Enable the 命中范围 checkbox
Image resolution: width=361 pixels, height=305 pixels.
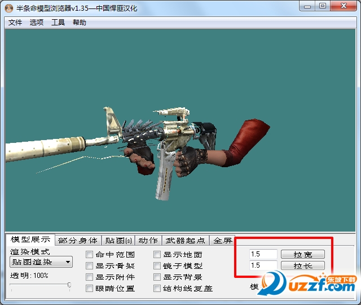89,255
